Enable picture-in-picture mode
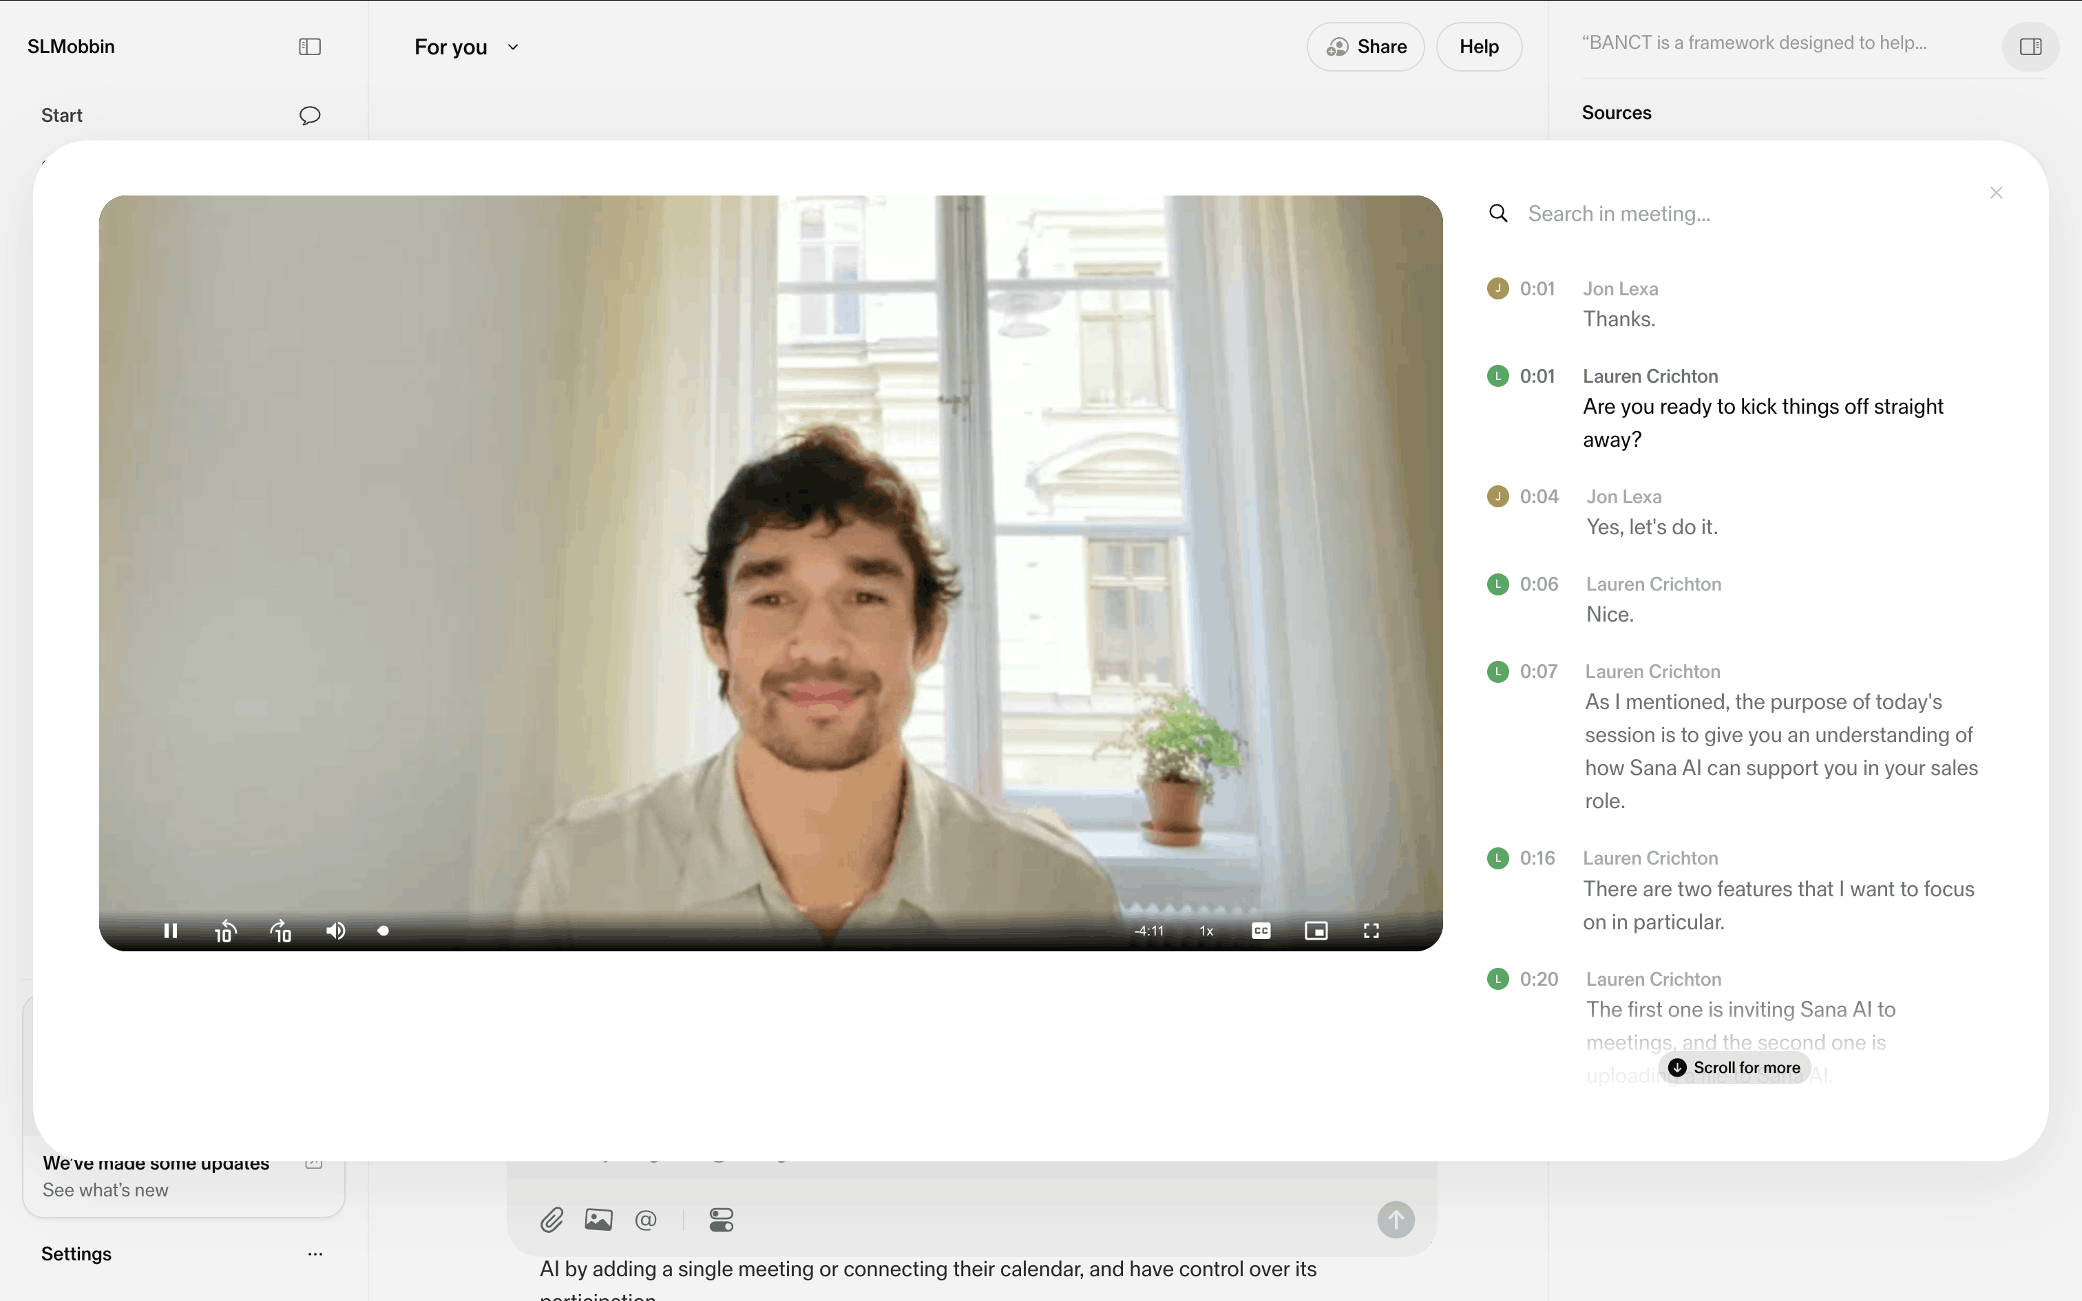This screenshot has width=2082, height=1301. point(1316,931)
